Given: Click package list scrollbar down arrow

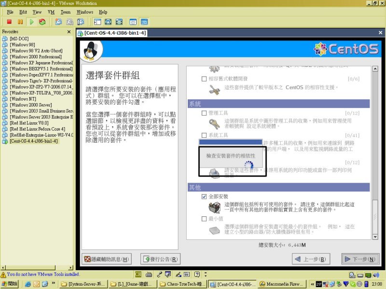Looking at the screenshot, I should [x=375, y=237].
